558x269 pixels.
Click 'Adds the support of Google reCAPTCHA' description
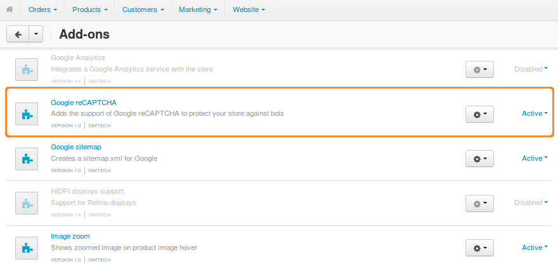(x=167, y=114)
